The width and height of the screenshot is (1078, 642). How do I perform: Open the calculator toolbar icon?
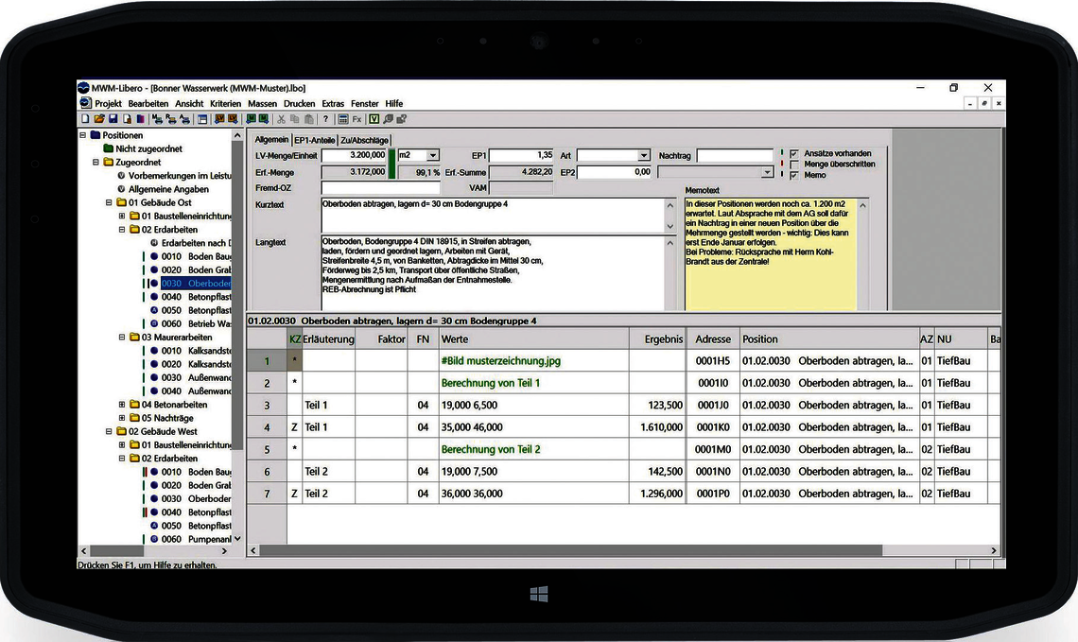(343, 119)
